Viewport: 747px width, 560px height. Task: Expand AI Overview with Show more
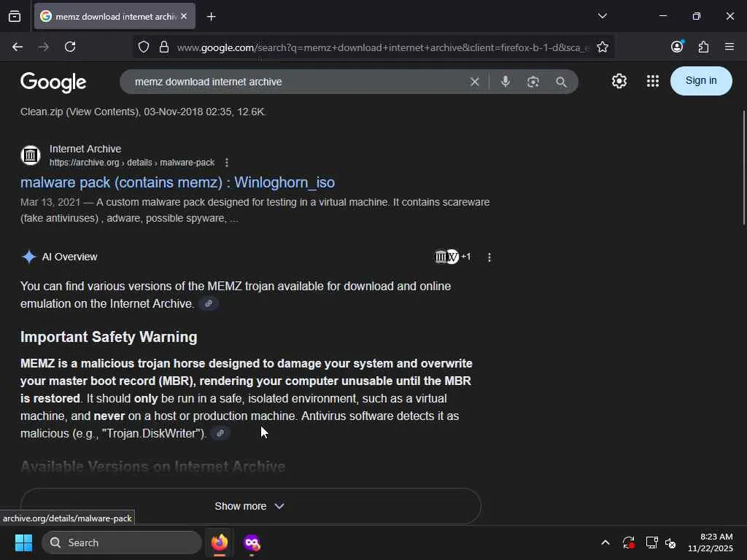251,506
